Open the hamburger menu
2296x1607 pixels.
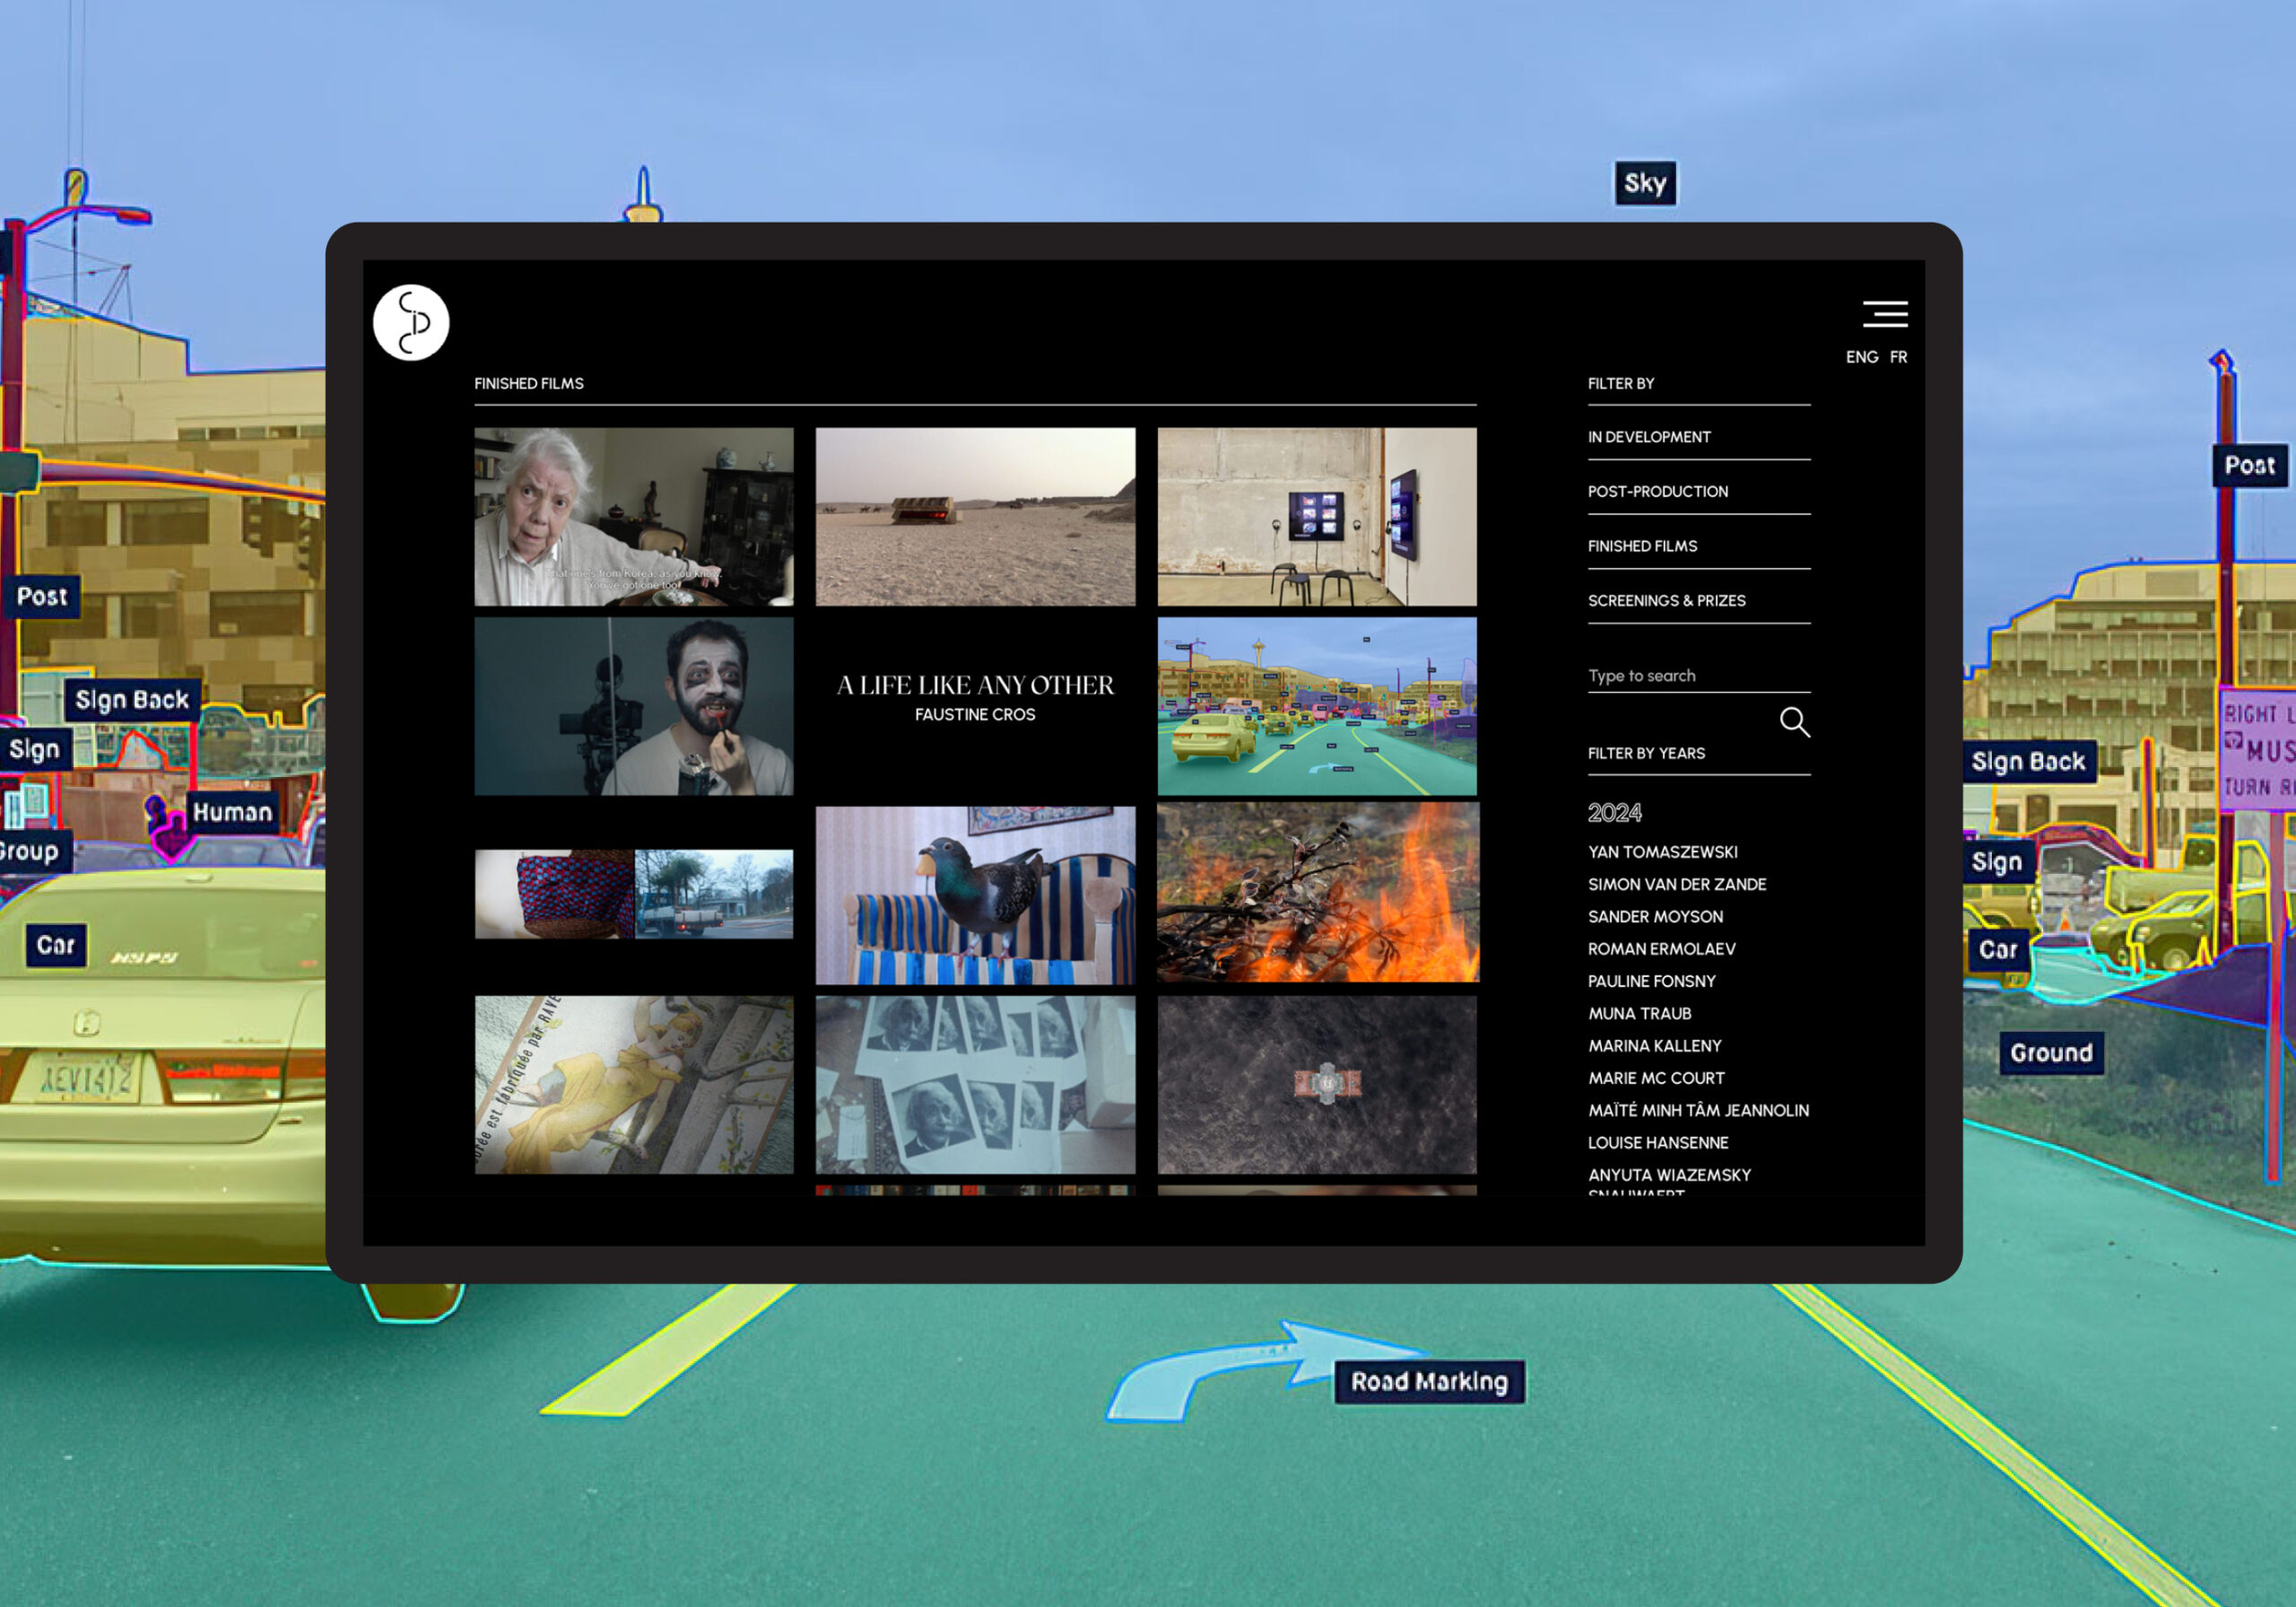point(1885,314)
